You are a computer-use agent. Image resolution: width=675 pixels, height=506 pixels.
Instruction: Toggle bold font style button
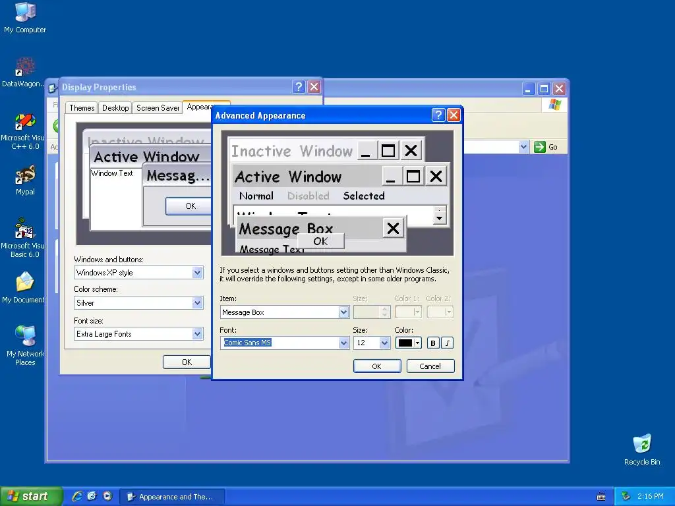pyautogui.click(x=433, y=343)
